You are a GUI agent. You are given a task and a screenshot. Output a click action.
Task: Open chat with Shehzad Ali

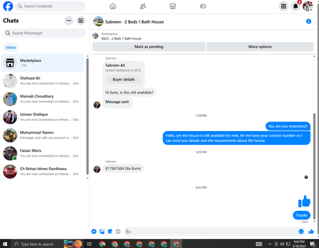pos(42,81)
